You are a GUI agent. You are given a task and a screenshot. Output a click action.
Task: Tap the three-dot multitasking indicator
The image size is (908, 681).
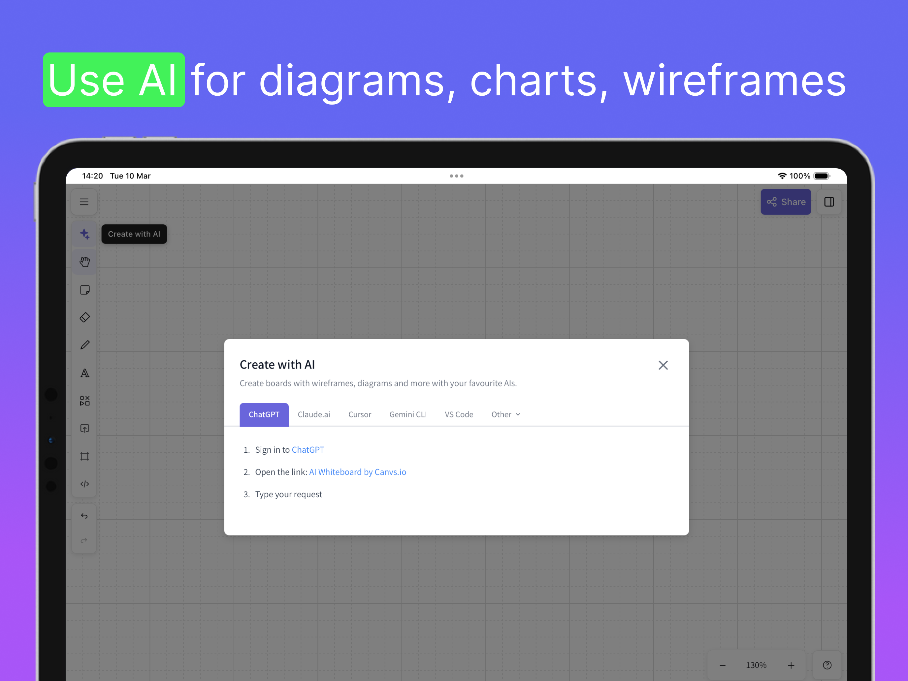pyautogui.click(x=456, y=176)
